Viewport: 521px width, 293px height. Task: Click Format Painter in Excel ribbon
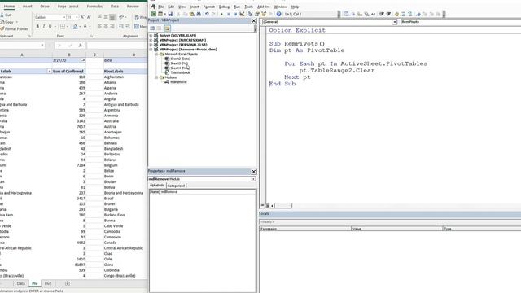coord(15,29)
